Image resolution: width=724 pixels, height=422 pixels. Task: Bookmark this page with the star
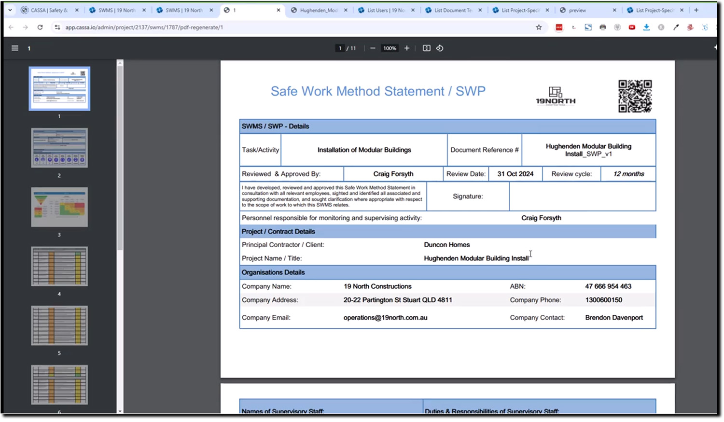(539, 28)
